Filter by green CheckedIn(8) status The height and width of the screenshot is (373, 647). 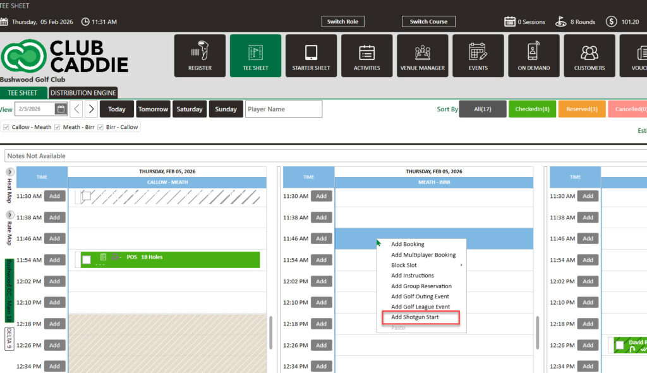pos(532,109)
